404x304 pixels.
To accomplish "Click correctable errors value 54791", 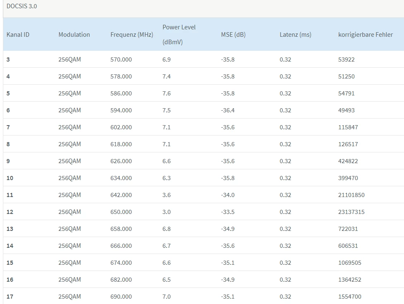I will point(346,93).
